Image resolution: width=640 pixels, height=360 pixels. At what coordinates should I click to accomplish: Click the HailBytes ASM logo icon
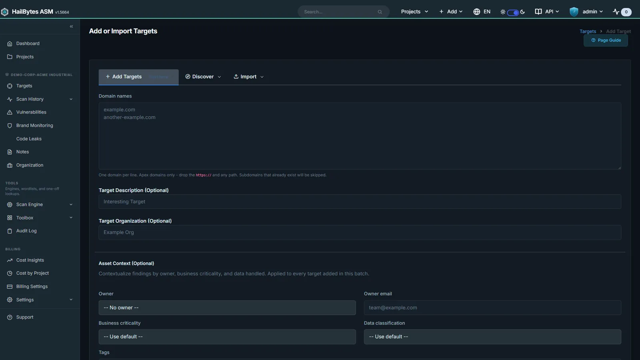[x=5, y=12]
